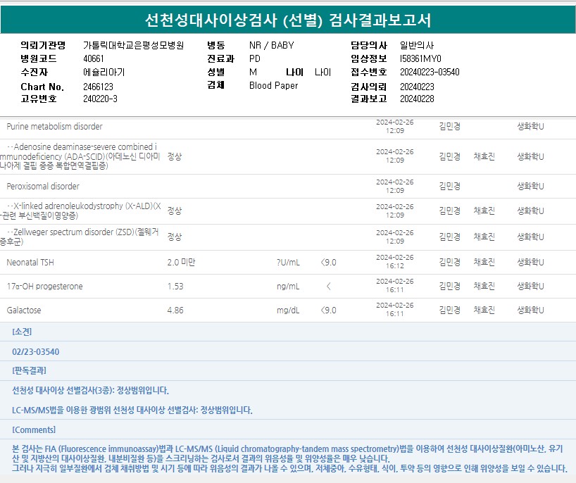Click the 17α-OH progesterone result value 1.53
Screen dimensions: 576x483
pyautogui.click(x=175, y=287)
